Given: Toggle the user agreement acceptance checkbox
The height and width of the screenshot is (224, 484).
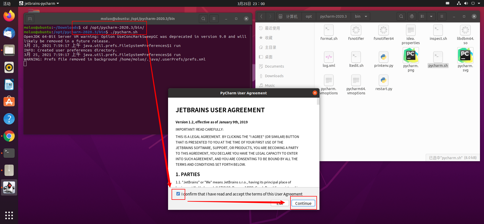Looking at the screenshot, I should (178, 194).
